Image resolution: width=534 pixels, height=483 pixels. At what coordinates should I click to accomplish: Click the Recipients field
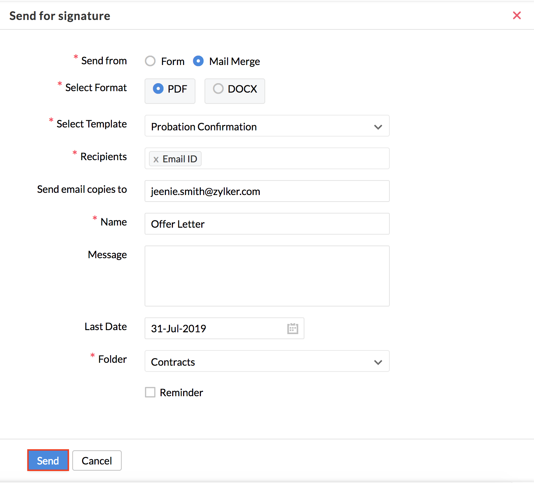click(x=291, y=159)
